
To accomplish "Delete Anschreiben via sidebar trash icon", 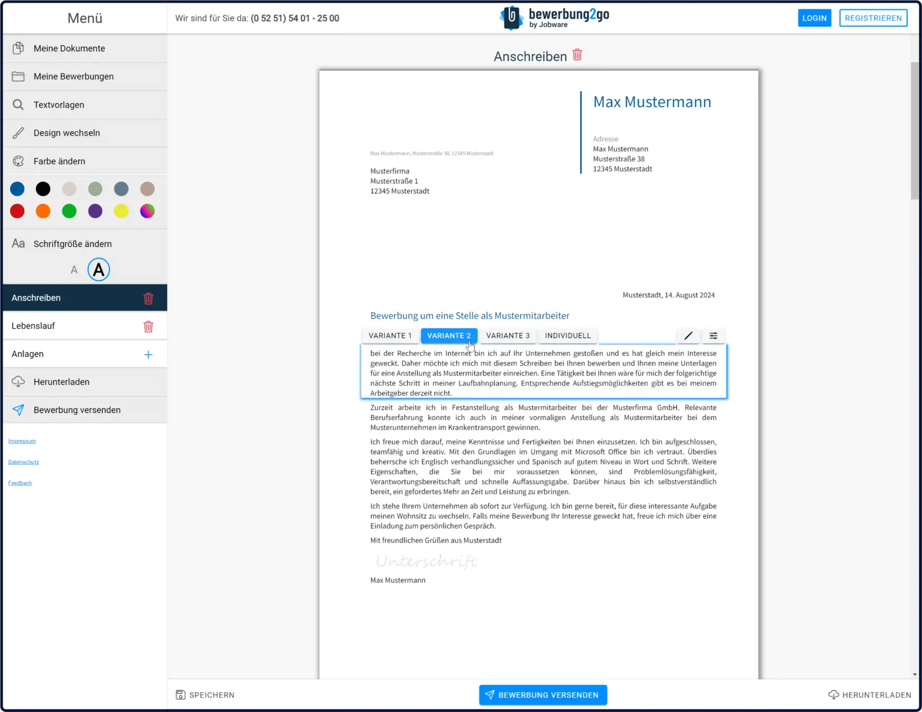I will click(x=148, y=298).
